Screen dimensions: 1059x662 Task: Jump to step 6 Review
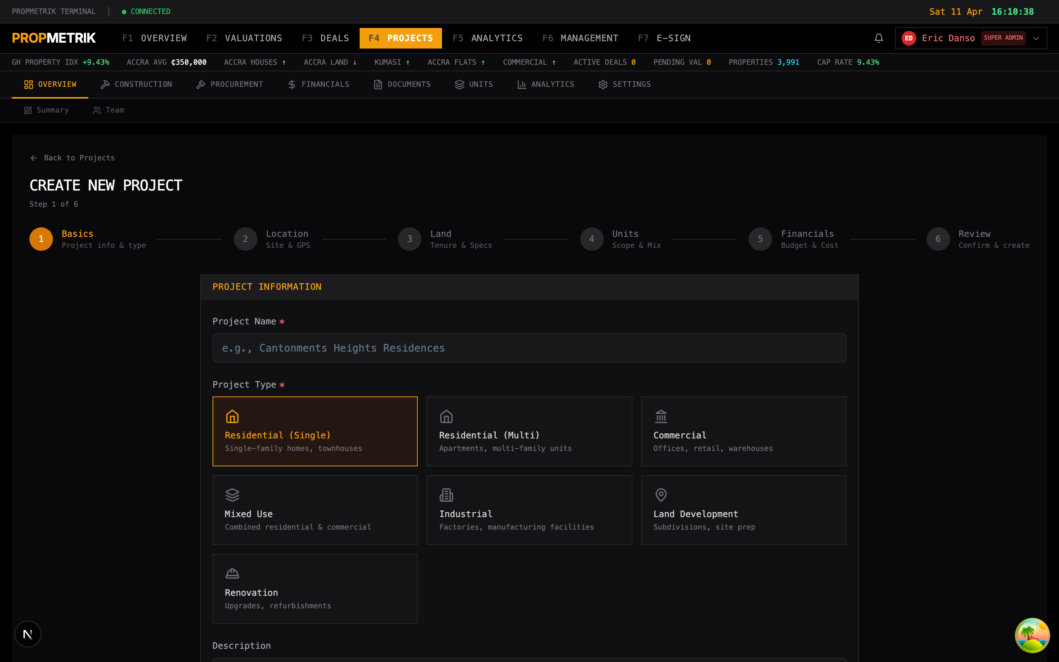pos(978,239)
